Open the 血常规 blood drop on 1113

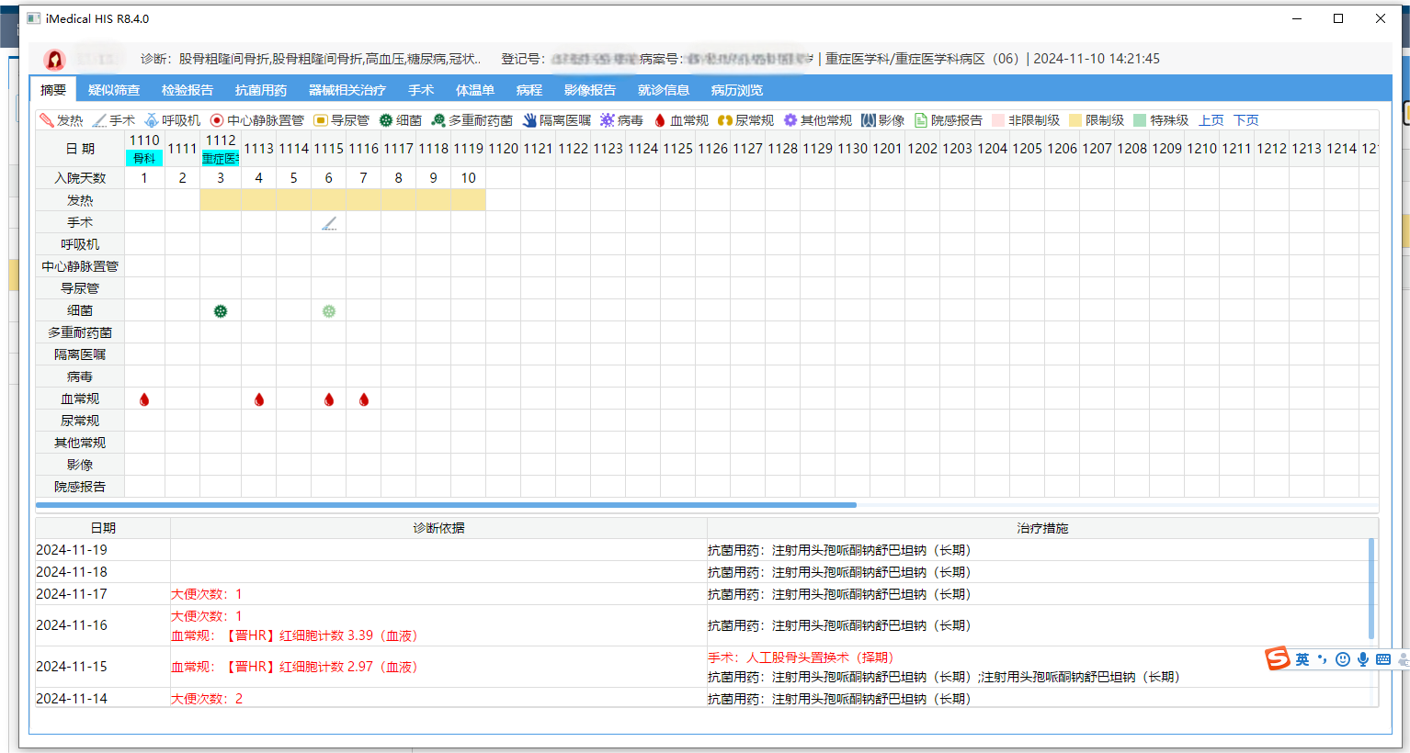click(259, 399)
